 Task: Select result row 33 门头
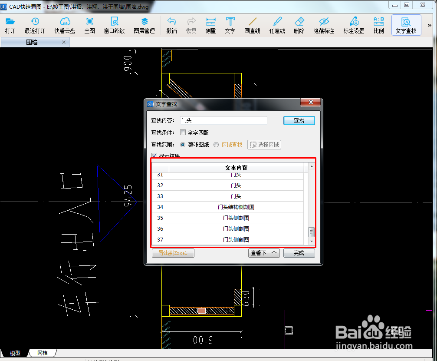[228, 196]
